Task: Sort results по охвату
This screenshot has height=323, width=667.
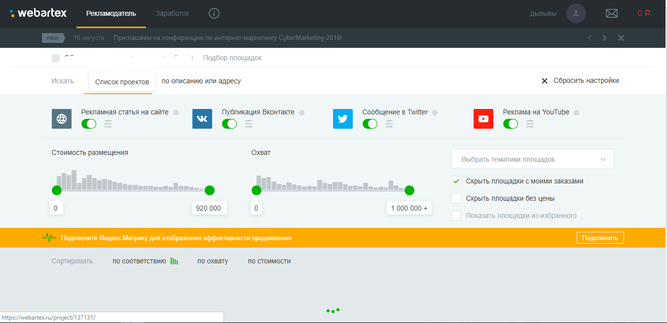Action: 213,261
